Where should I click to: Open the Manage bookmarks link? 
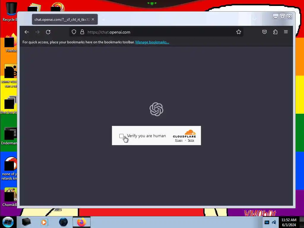point(152,42)
